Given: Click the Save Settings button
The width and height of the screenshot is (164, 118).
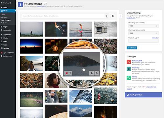Looking at the screenshot, I should [132, 48].
